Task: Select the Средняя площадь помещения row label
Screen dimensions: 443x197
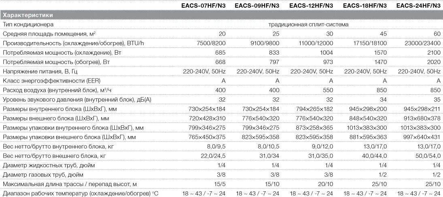Action: click(x=49, y=34)
